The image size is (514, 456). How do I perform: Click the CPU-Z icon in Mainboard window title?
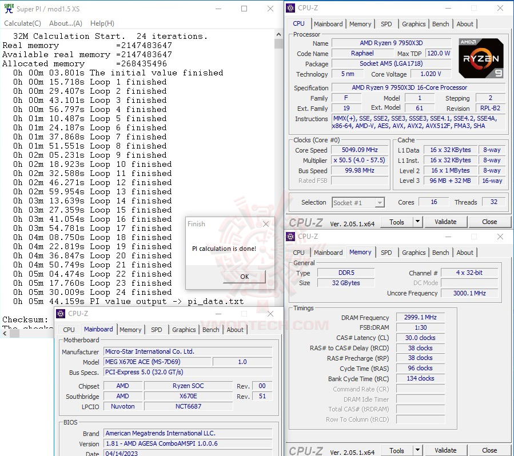click(61, 314)
